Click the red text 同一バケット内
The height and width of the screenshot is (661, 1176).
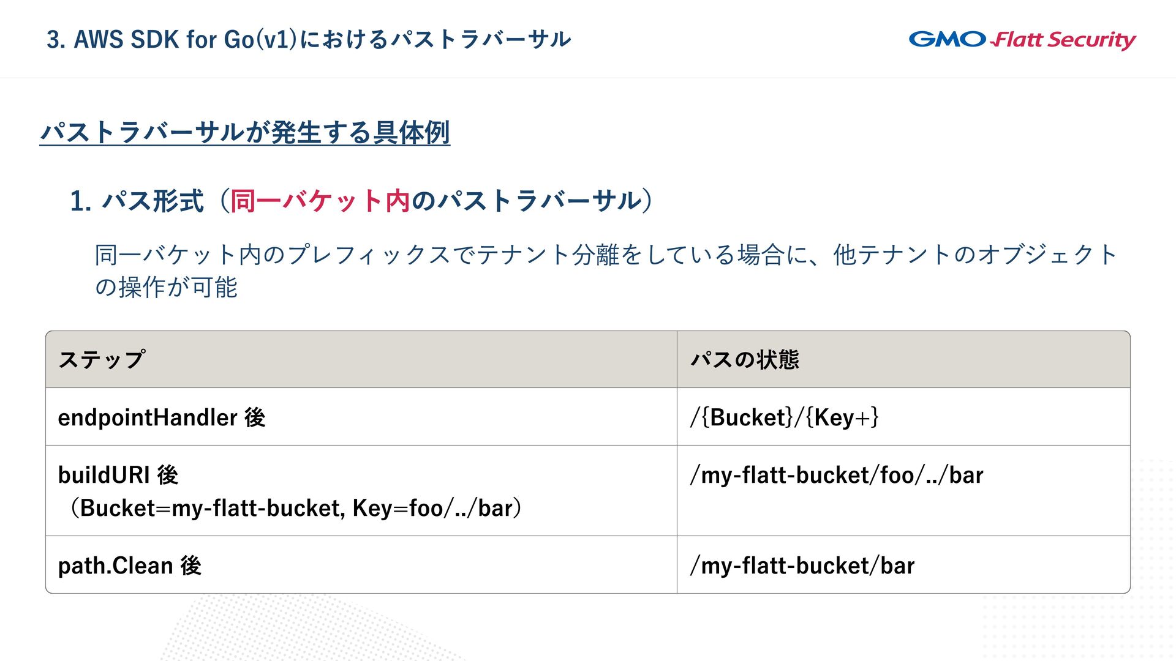(x=319, y=201)
